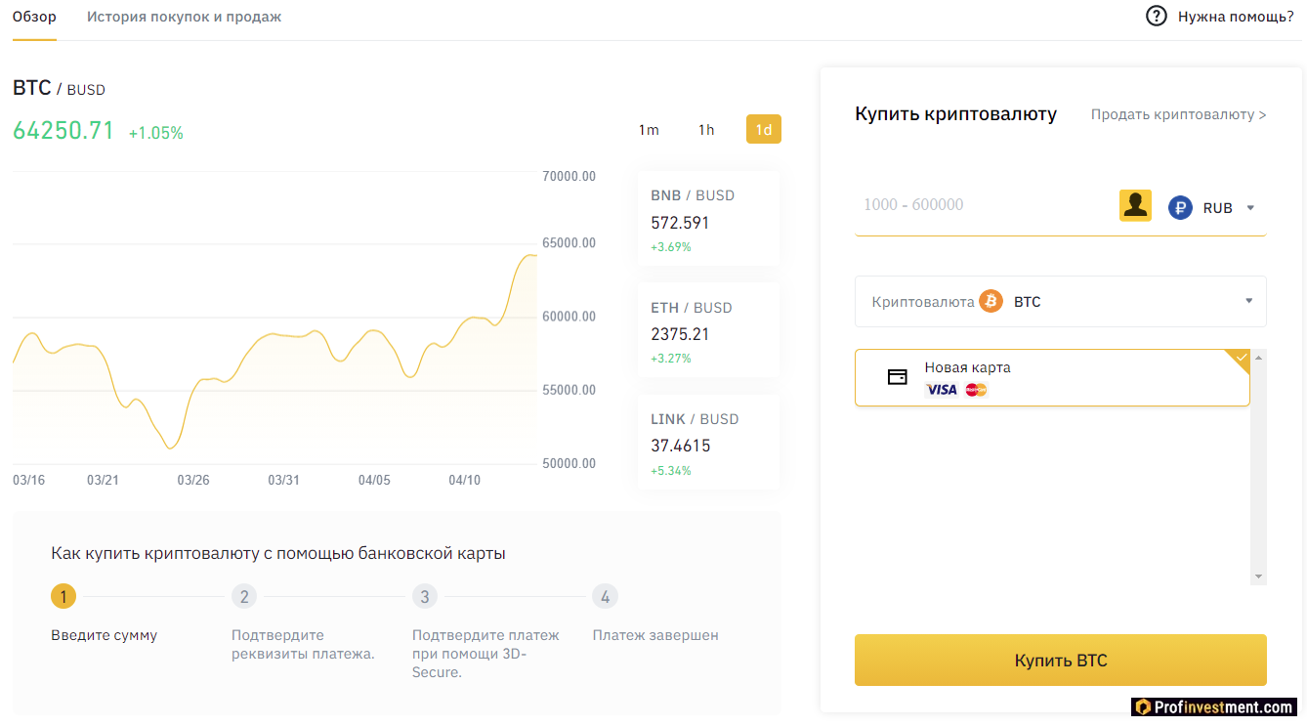Click the 65000.00 axis label
The image size is (1307, 726).
569,242
